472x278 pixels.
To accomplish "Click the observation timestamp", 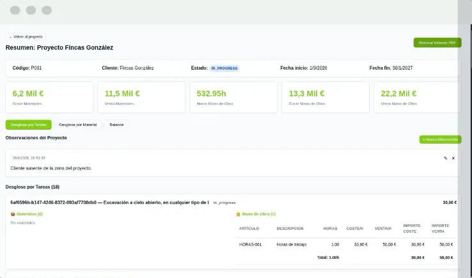I will [x=29, y=158].
